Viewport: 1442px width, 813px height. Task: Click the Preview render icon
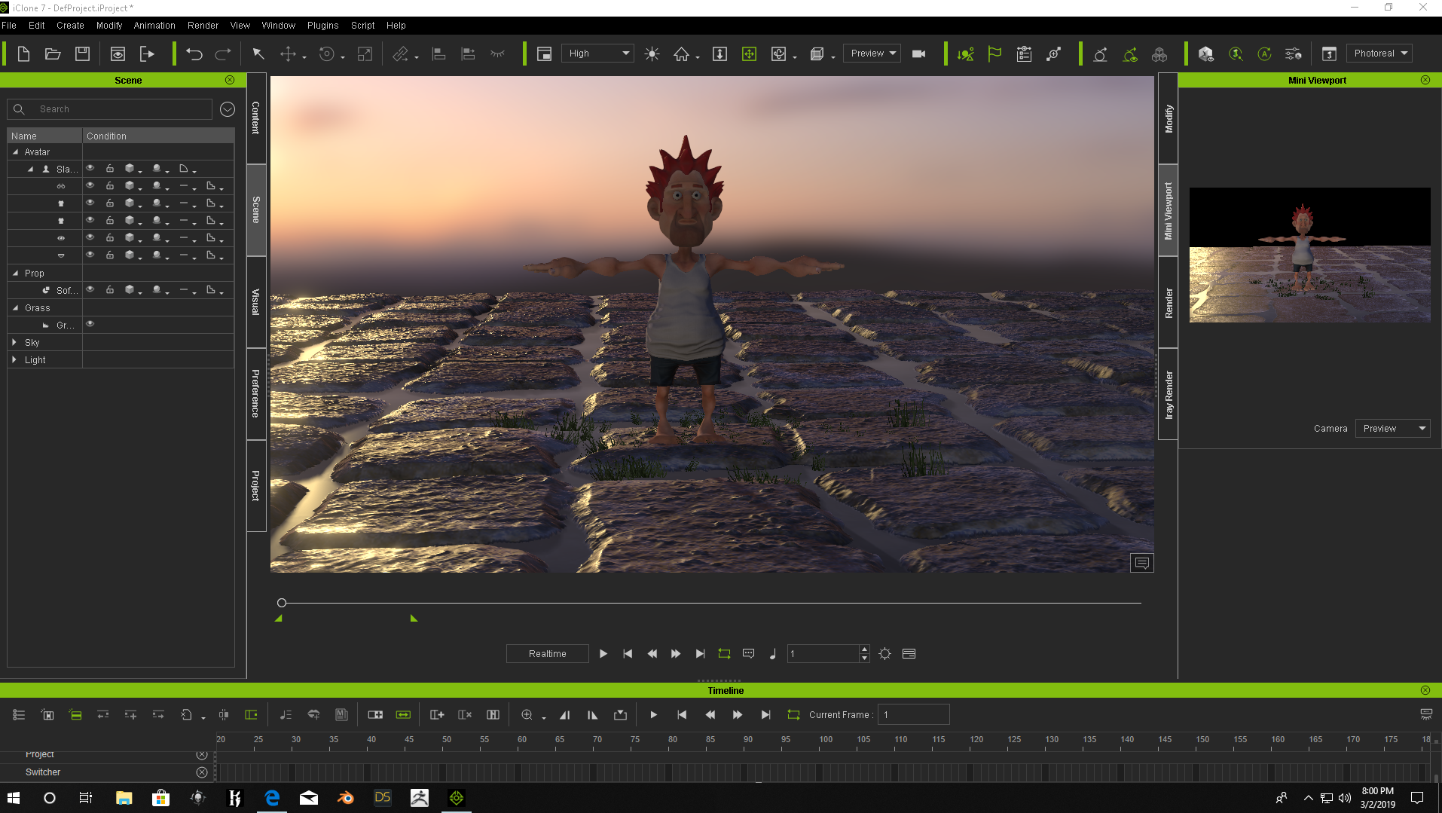point(118,53)
